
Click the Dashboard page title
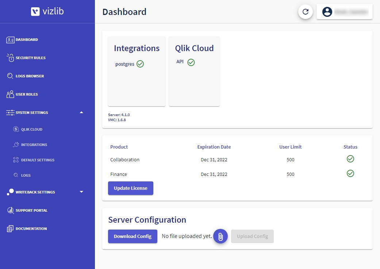[124, 12]
